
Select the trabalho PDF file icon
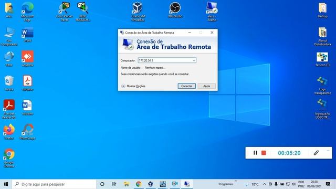point(27,83)
